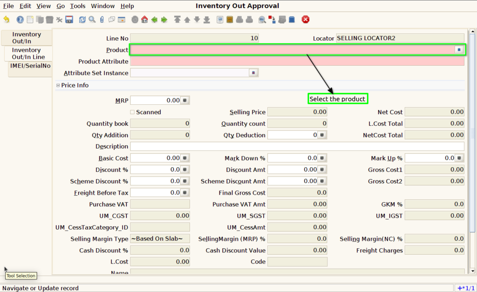The width and height of the screenshot is (477, 292).
Task: Jump to first record icon
Action: click(177, 20)
